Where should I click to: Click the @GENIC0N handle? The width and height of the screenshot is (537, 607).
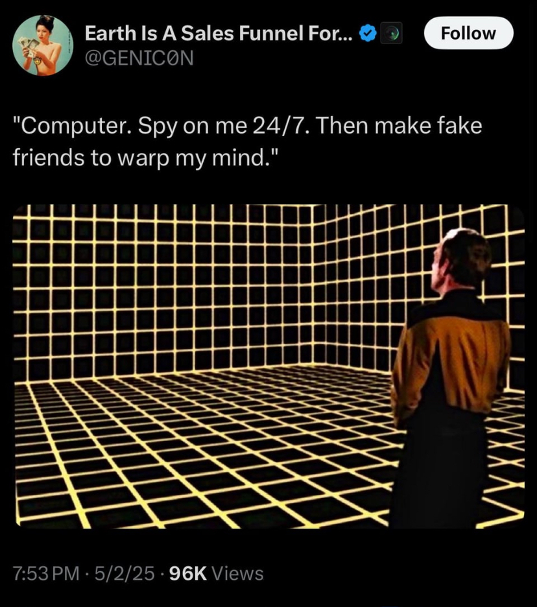point(139,58)
